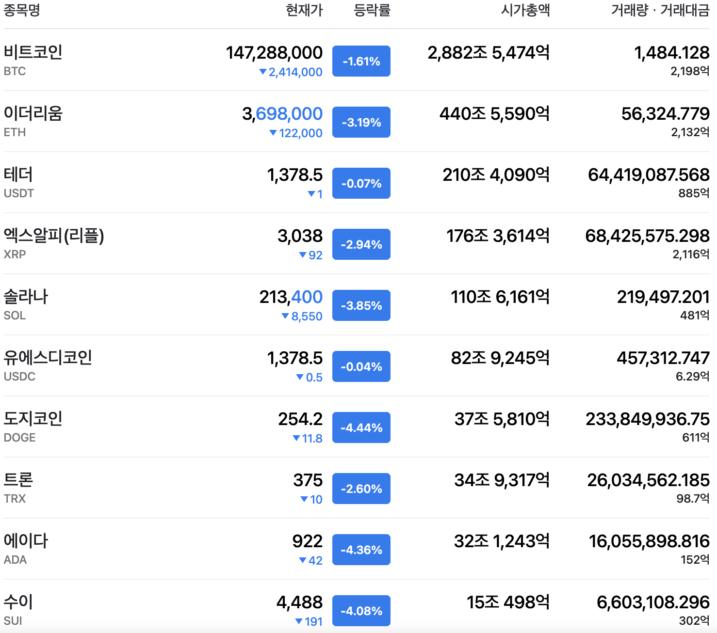Image resolution: width=717 pixels, height=633 pixels.
Task: Click market cap 37조 5,810억
Action: tap(502, 419)
